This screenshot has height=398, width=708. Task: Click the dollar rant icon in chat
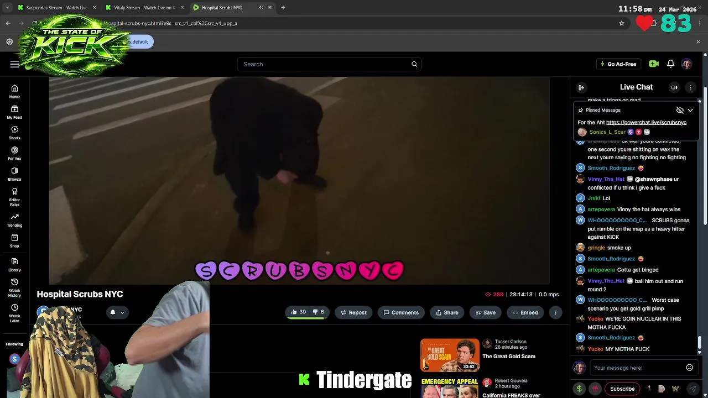(x=579, y=389)
